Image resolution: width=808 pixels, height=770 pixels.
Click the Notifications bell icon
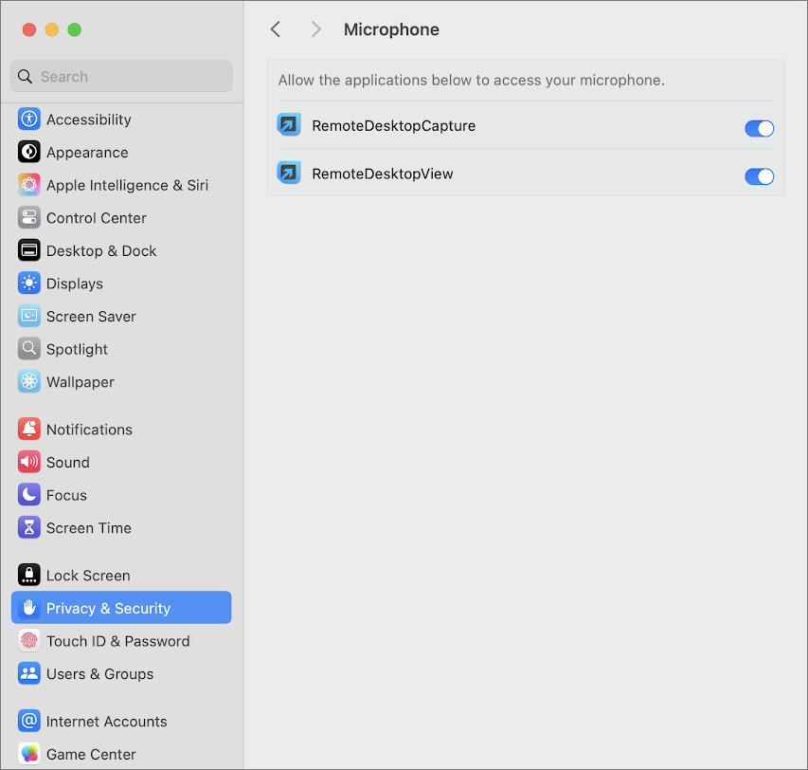(x=29, y=430)
